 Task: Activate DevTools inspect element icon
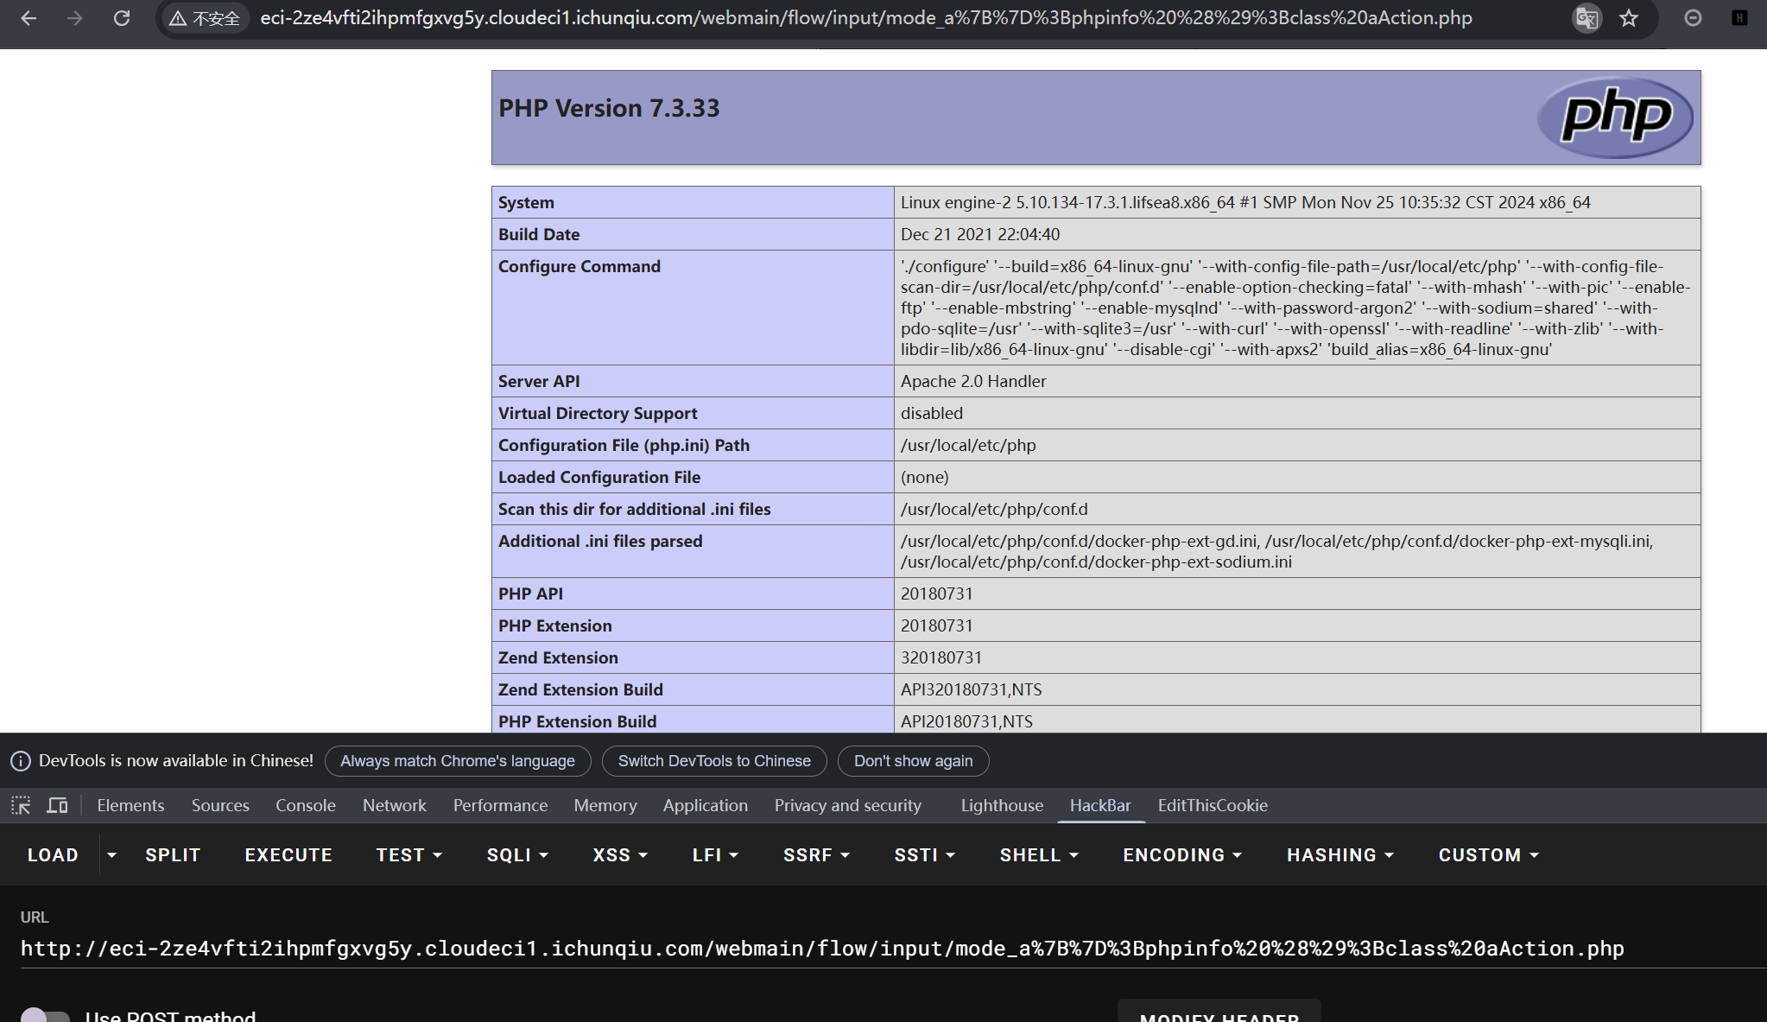(21, 805)
